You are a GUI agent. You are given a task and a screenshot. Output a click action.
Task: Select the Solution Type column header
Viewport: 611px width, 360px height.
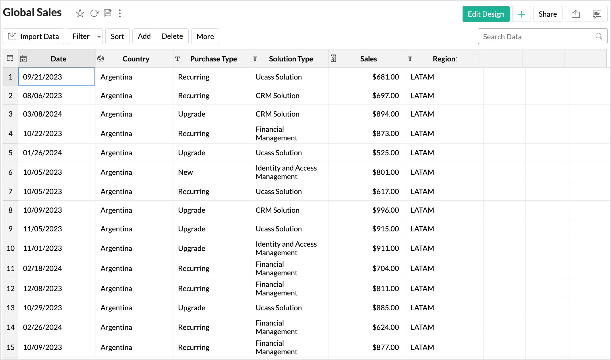pos(289,59)
